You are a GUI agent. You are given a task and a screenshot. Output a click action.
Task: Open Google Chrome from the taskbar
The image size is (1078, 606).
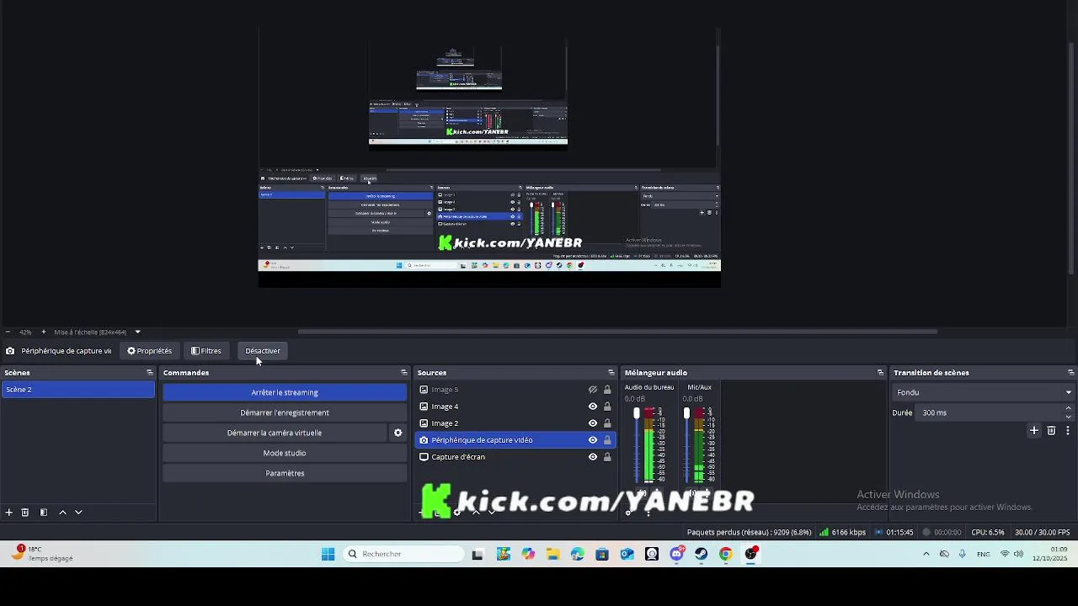[x=726, y=554]
